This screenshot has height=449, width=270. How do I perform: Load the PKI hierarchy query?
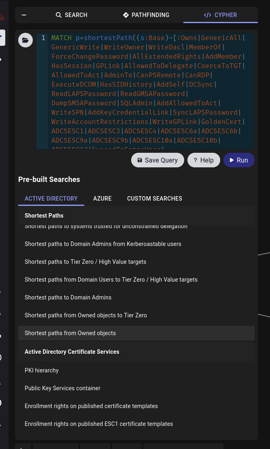pos(42,370)
